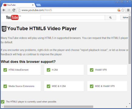Click the HTML5 player currently used checkmark
This screenshot has height=109, width=132.
point(3,102)
